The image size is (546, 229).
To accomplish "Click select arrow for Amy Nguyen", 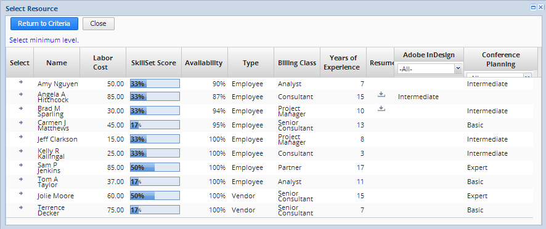I will pyautogui.click(x=20, y=81).
